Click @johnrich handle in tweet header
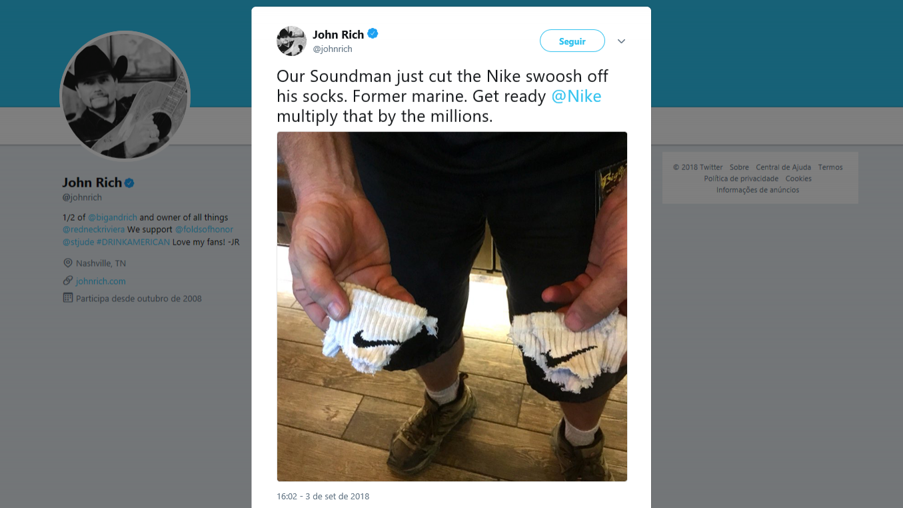The width and height of the screenshot is (903, 508). point(333,49)
